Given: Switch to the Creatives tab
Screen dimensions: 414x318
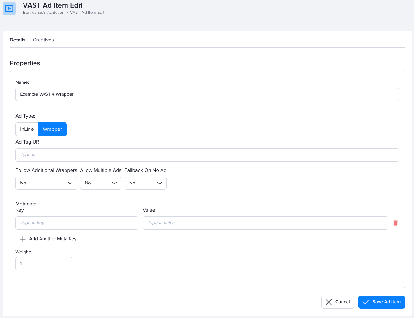Looking at the screenshot, I should pos(43,40).
